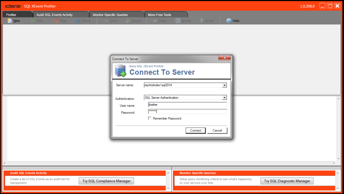Viewport: 344px width, 194px height.
Task: Open Help from the toolbar
Action: (233, 20)
